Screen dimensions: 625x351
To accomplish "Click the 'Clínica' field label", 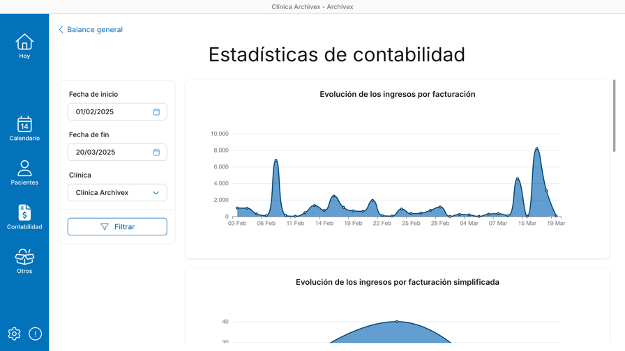I will click(80, 175).
